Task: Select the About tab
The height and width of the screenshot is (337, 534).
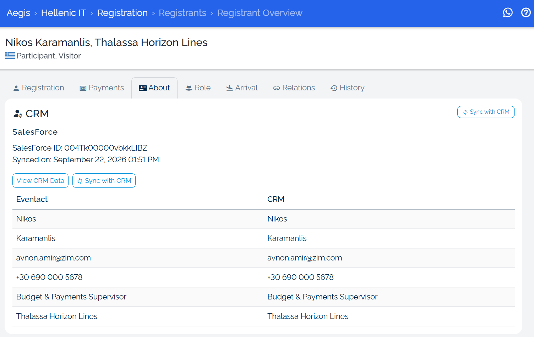Action: (x=154, y=88)
